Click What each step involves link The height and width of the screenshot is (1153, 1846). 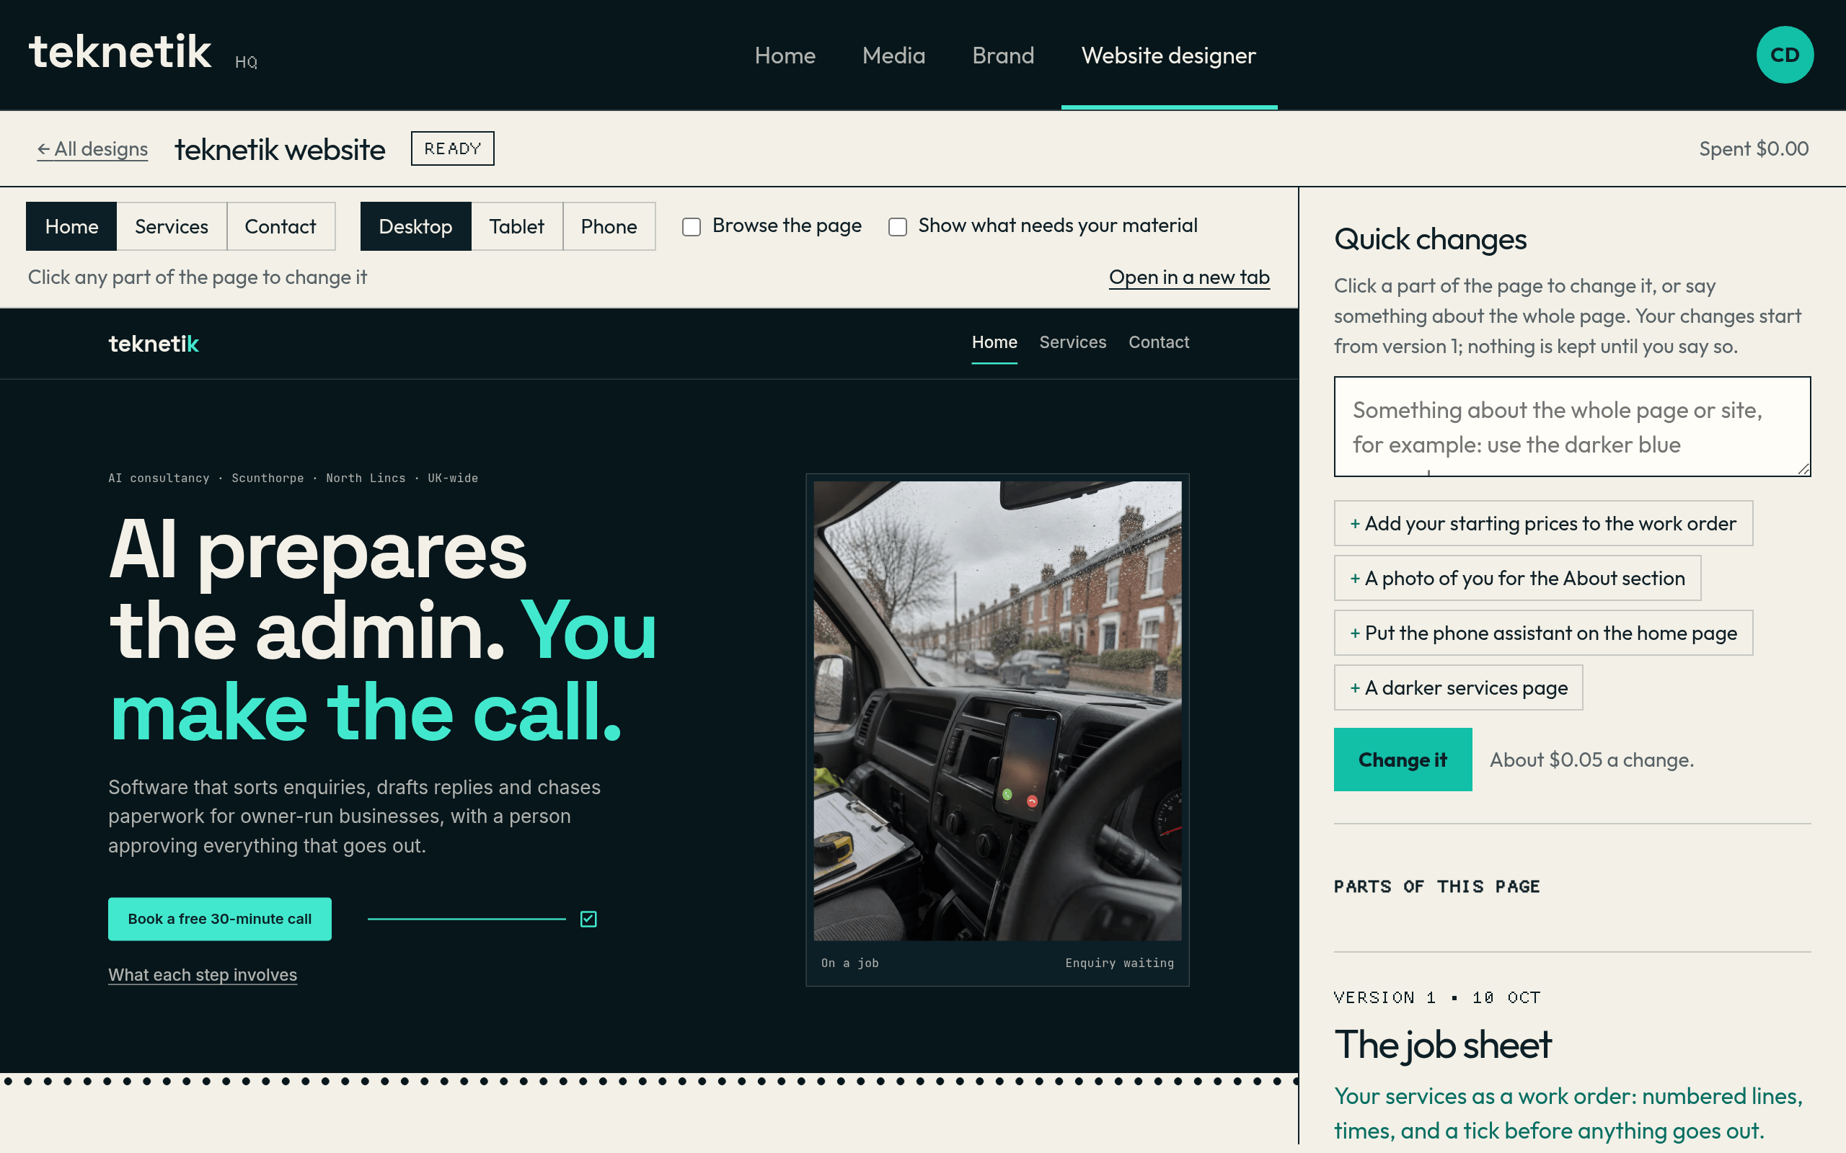point(203,974)
